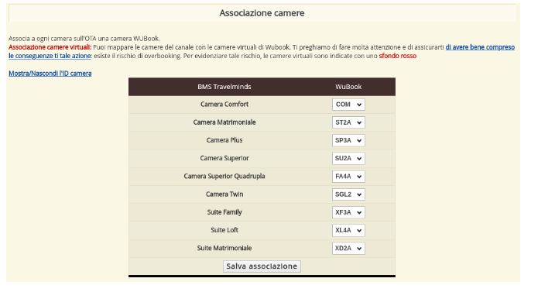Open the Camera Plus SP3A dropdown
Viewport: 538px width, 292px height.
[348, 140]
